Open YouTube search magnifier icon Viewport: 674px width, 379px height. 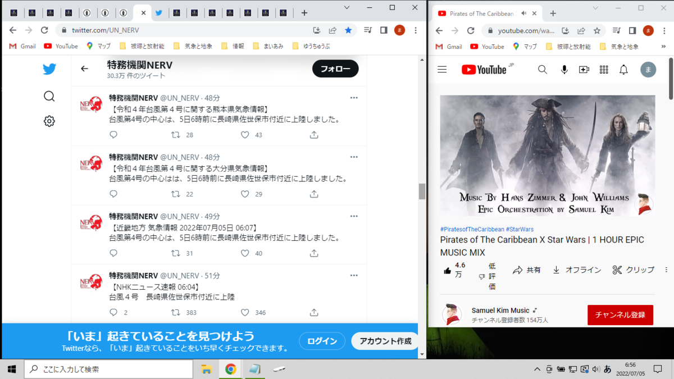click(542, 70)
